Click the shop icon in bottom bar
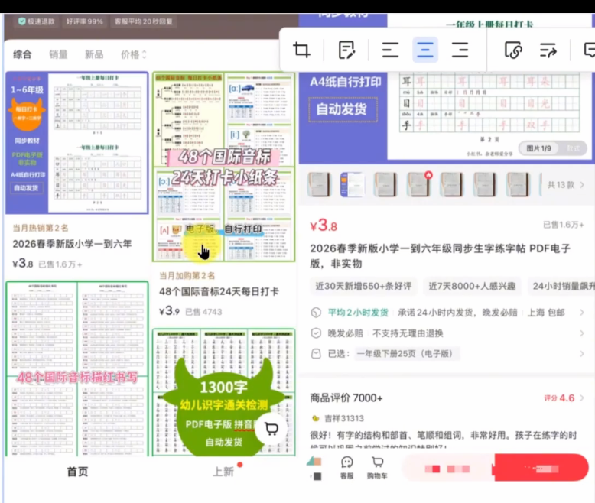595x503 pixels. 314,467
